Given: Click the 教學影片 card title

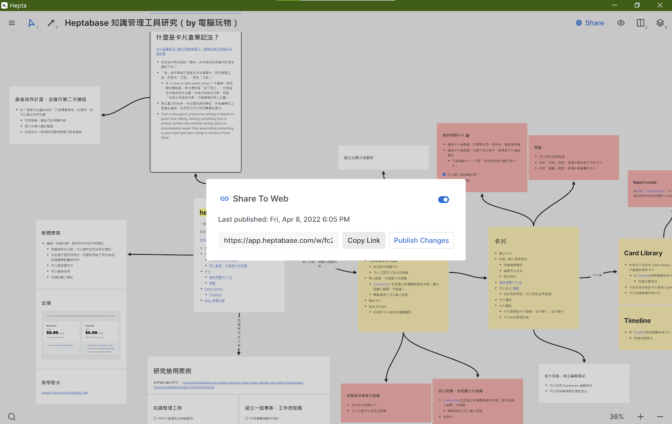Looking at the screenshot, I should [x=51, y=383].
